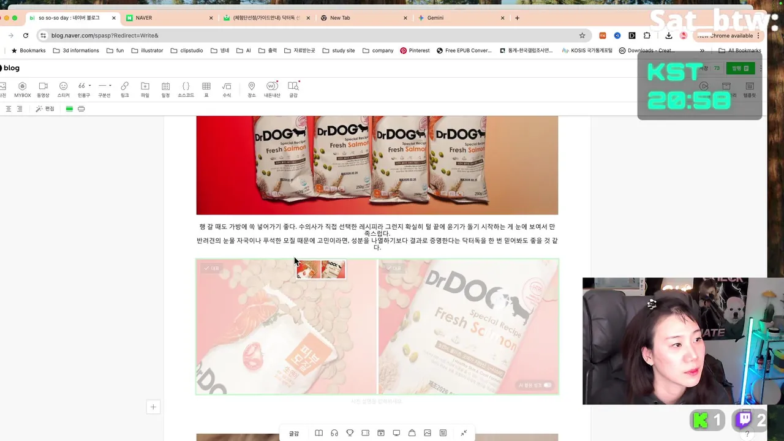Open the news article category in 글감 bar

click(x=443, y=433)
